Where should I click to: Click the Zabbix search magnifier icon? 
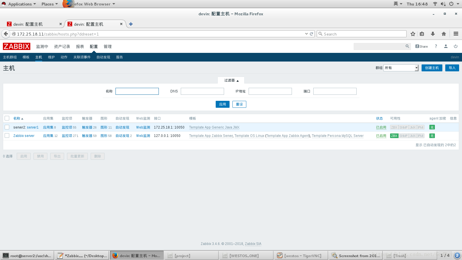coord(407,46)
